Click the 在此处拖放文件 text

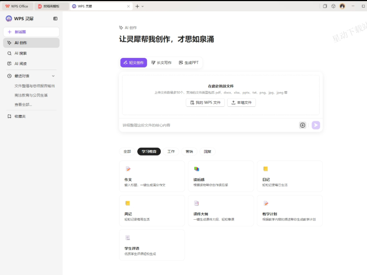pos(221,86)
